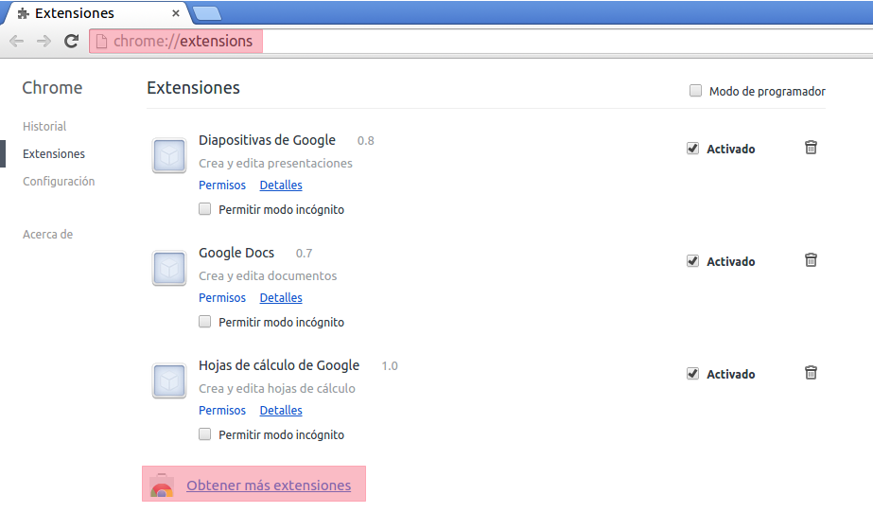Click the Extensiones page heading
The image size is (873, 530).
(x=193, y=87)
